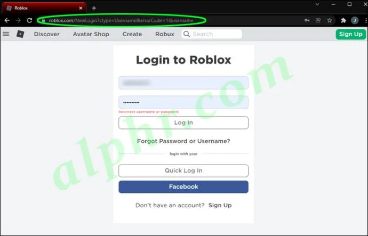Click the password input field
The width and height of the screenshot is (368, 236).
pos(183,102)
